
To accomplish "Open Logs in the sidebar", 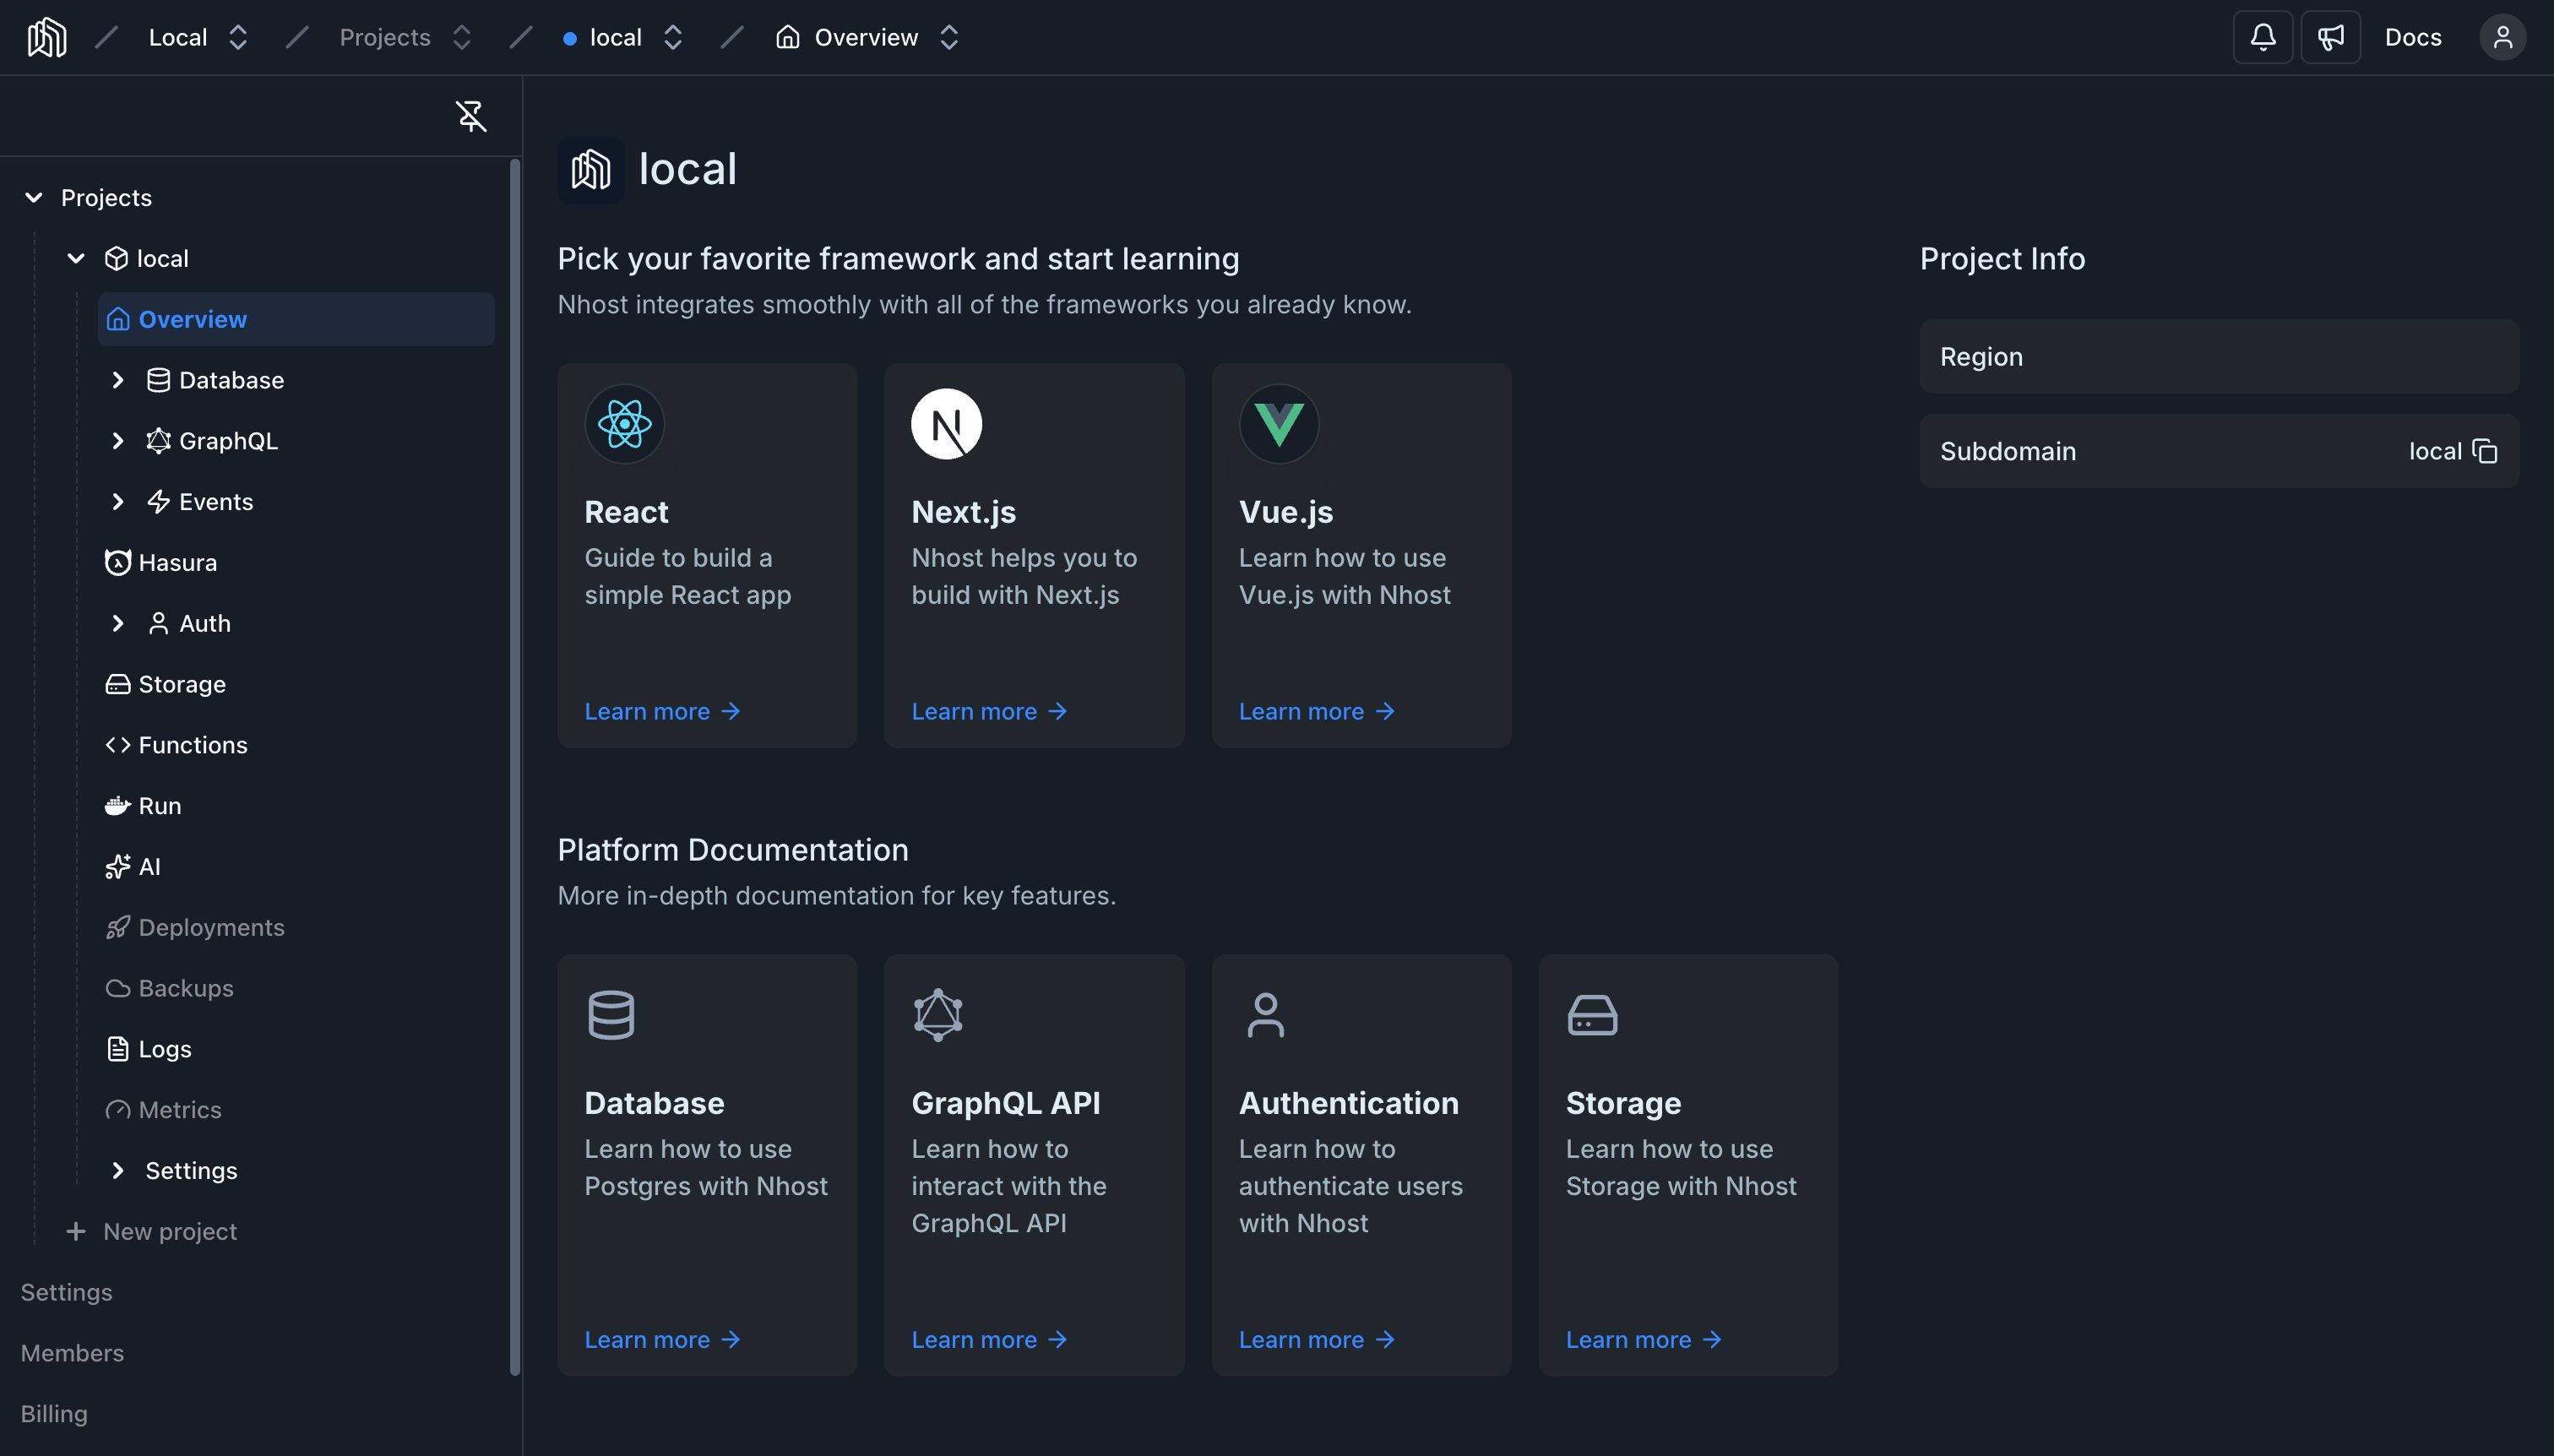I will [x=296, y=1049].
